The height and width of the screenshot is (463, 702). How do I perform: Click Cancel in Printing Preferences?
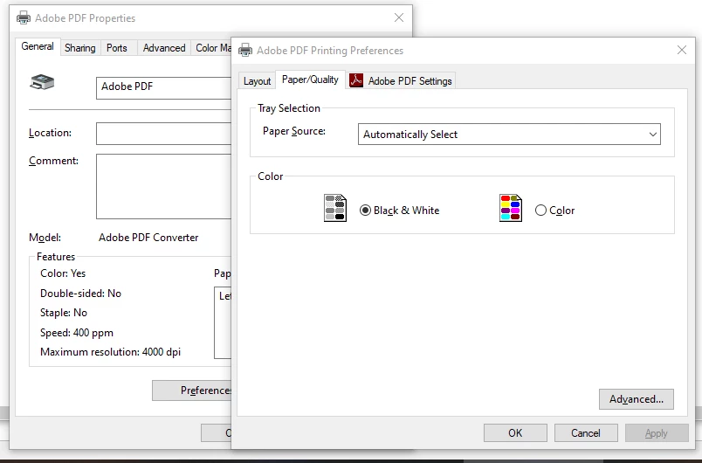click(586, 433)
